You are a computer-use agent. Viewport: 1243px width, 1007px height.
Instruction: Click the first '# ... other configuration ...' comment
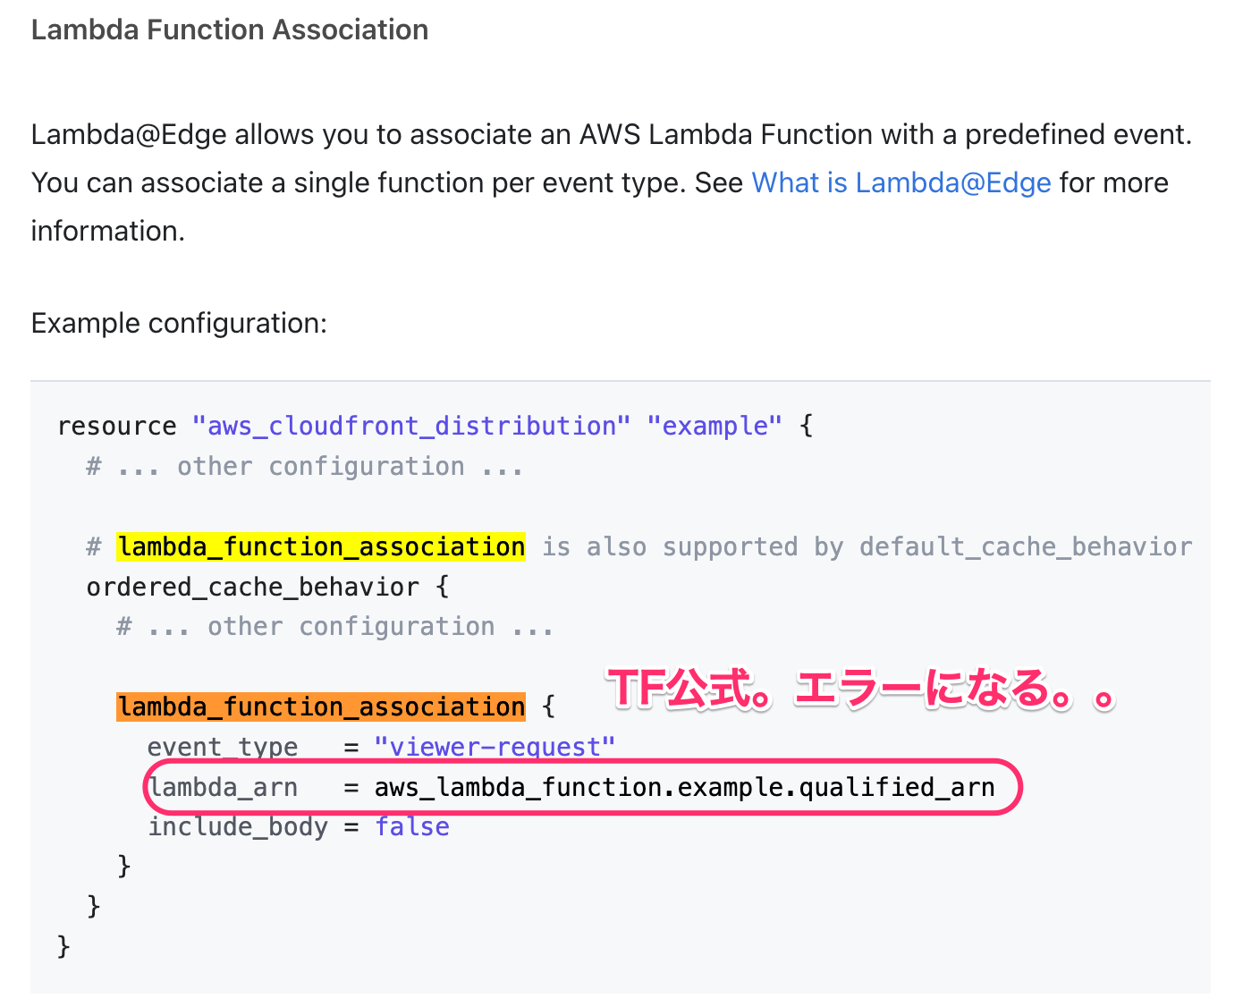coord(305,466)
